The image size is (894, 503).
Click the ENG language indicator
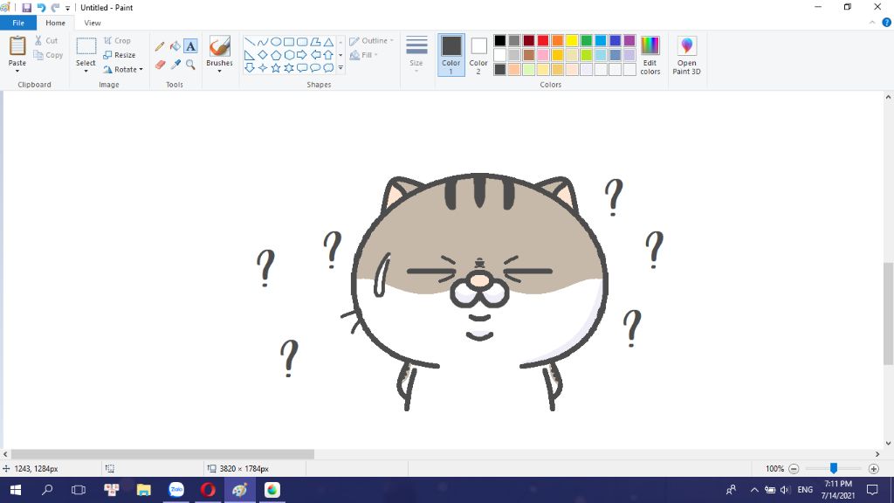click(x=805, y=490)
